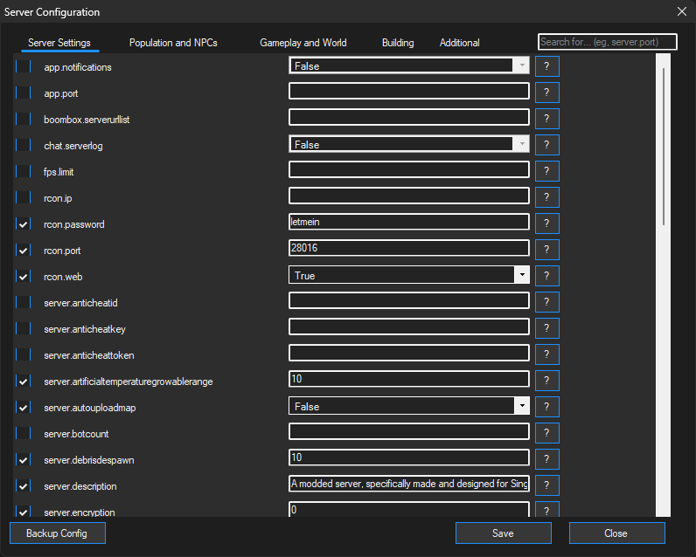Viewport: 696px width, 557px height.
Task: Toggle the server.debrisdespawn checkbox
Action: pyautogui.click(x=23, y=460)
